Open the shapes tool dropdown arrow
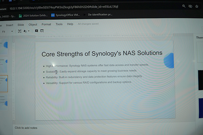The width and height of the screenshot is (203, 135). coord(29,31)
